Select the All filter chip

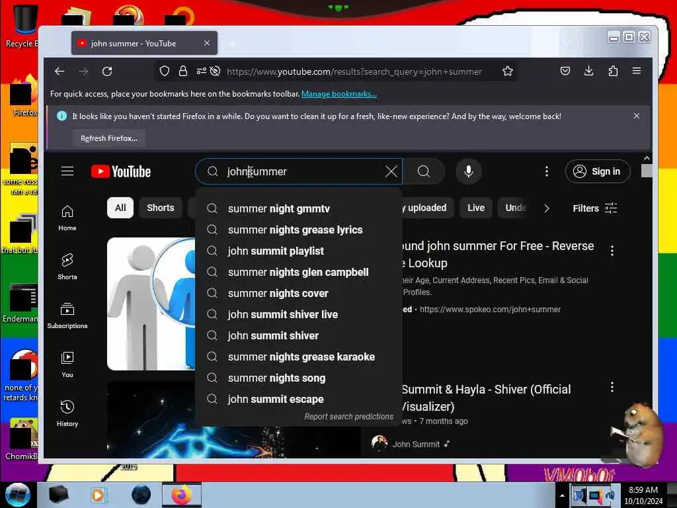[120, 208]
